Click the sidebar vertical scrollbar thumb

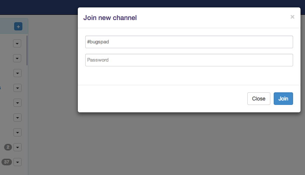pos(27,50)
